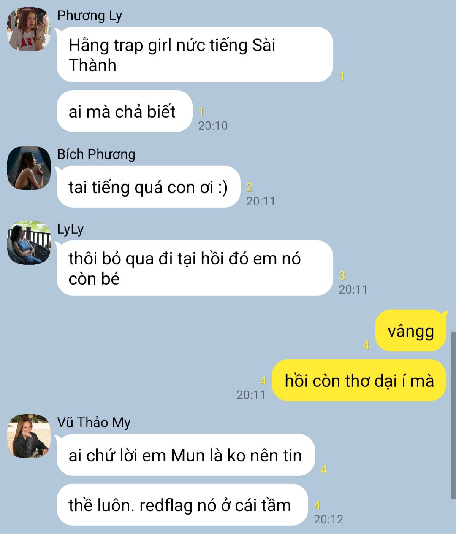Select message 'ai chứ lời em Mun là ko nên tin'

coord(185,455)
